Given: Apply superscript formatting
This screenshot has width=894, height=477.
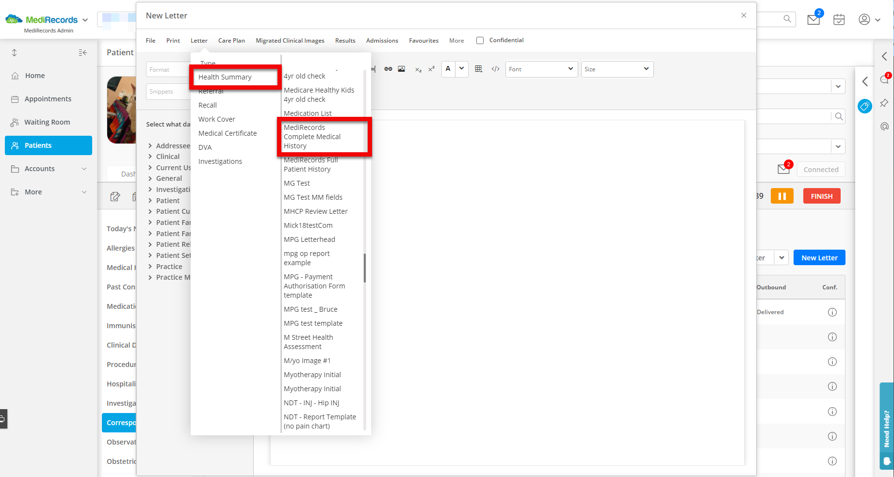Looking at the screenshot, I should point(431,69).
